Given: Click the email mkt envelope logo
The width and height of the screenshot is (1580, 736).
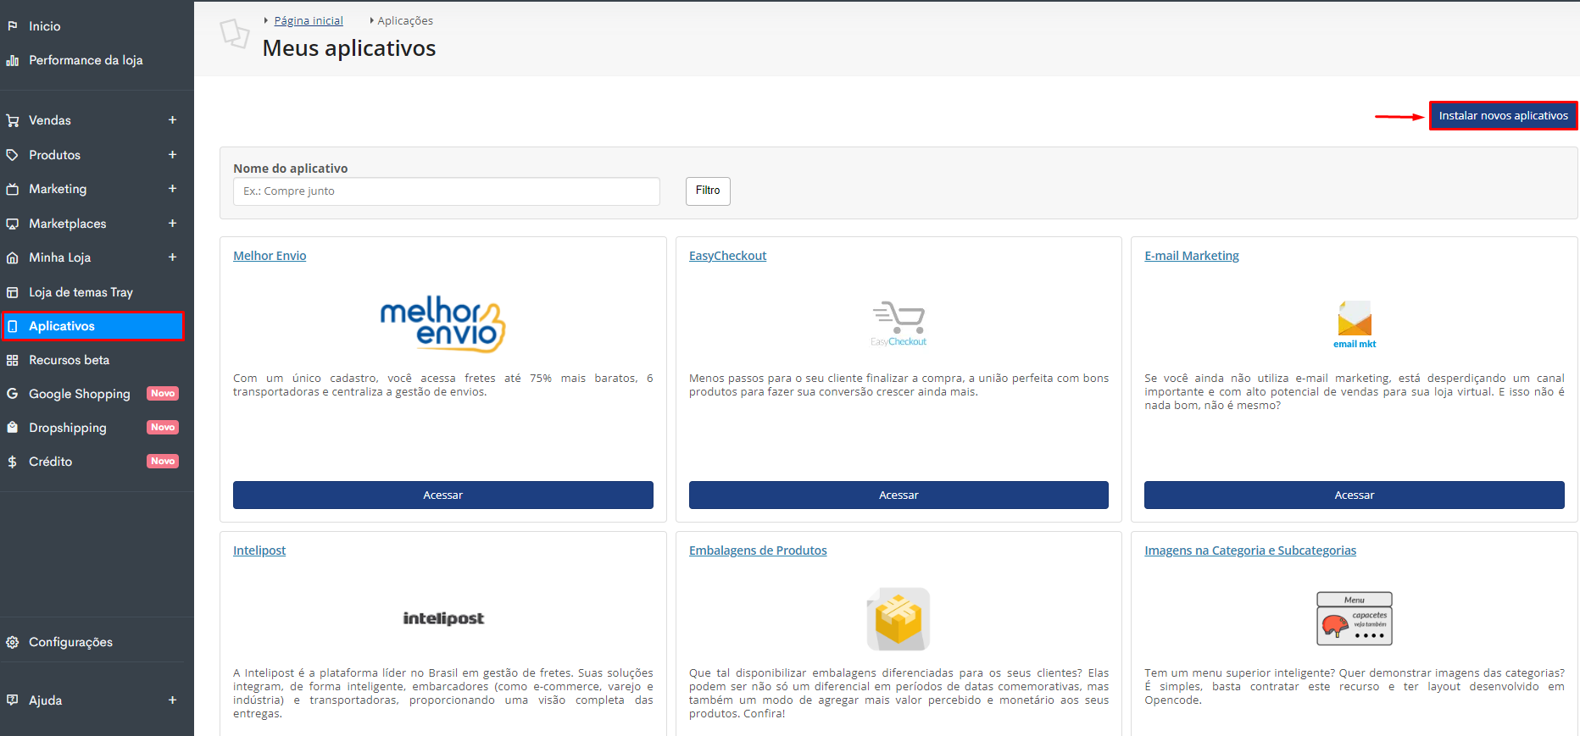Looking at the screenshot, I should pyautogui.click(x=1355, y=324).
